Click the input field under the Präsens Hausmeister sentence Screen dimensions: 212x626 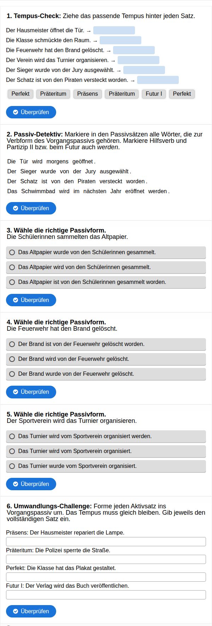pos(106,542)
